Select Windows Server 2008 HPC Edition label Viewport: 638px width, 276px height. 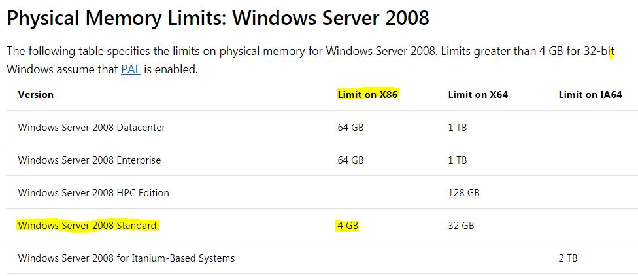93,192
